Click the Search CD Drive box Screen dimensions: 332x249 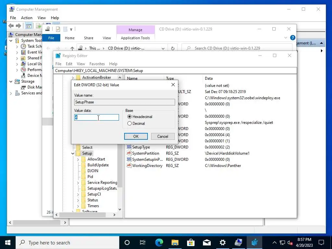[x=237, y=48]
